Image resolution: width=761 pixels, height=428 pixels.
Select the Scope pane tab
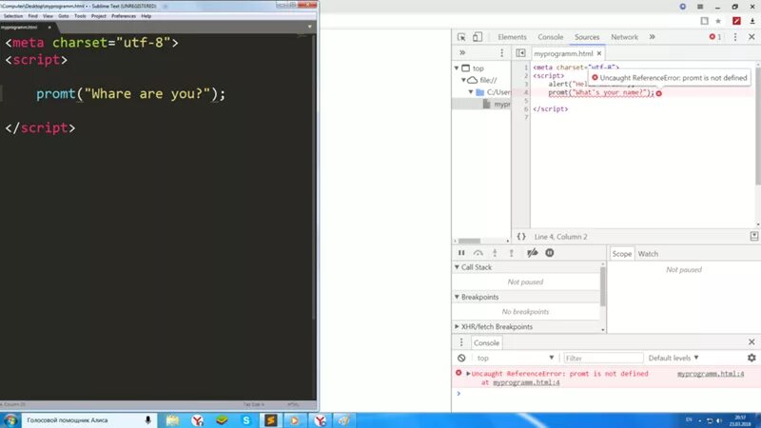point(622,254)
